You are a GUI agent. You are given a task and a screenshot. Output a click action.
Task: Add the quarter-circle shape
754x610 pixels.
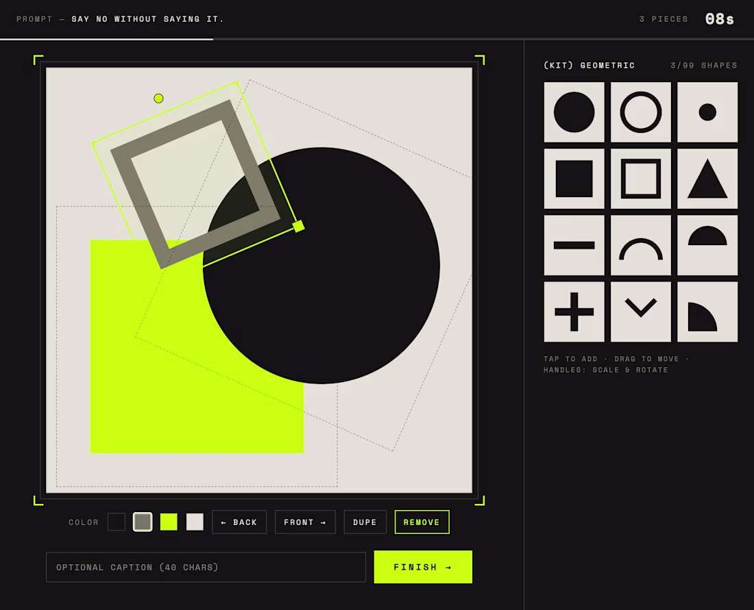pyautogui.click(x=707, y=312)
